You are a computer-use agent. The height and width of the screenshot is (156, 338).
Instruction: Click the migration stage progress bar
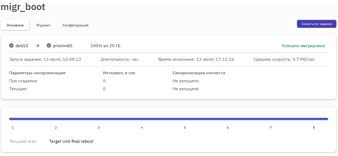[169, 119]
